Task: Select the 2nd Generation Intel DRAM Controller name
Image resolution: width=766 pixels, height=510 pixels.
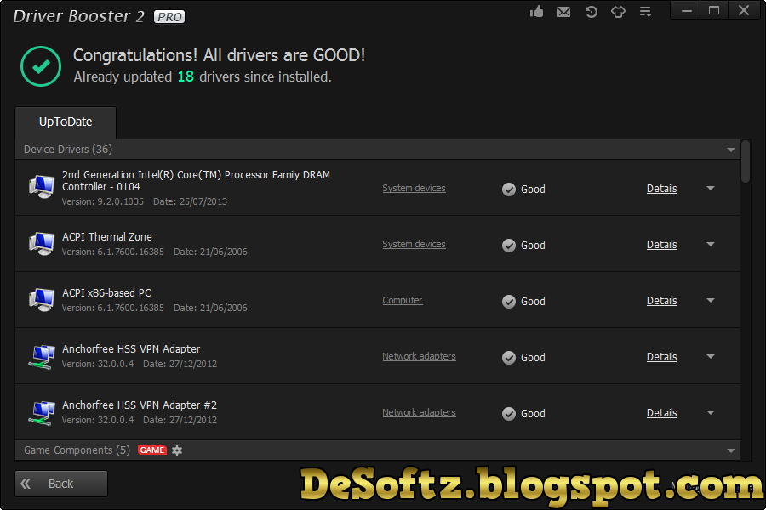Action: pyautogui.click(x=196, y=181)
